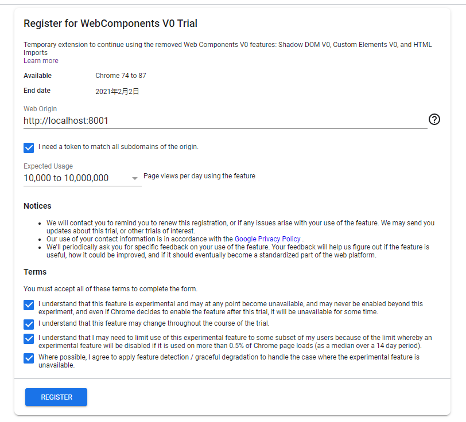Uncheck the 0.5% Chrome page loads terms checkbox
This screenshot has width=466, height=422.
[29, 338]
